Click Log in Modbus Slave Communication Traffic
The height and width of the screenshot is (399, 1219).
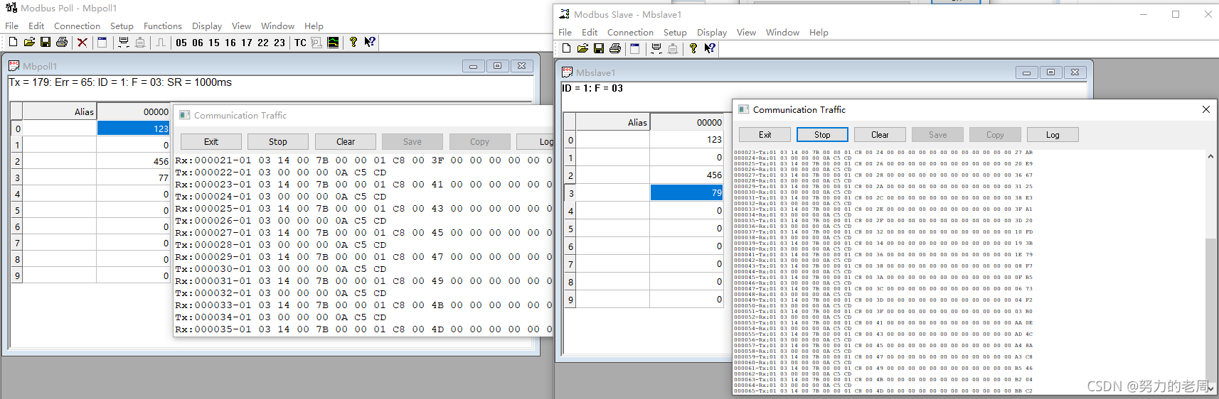[1053, 134]
